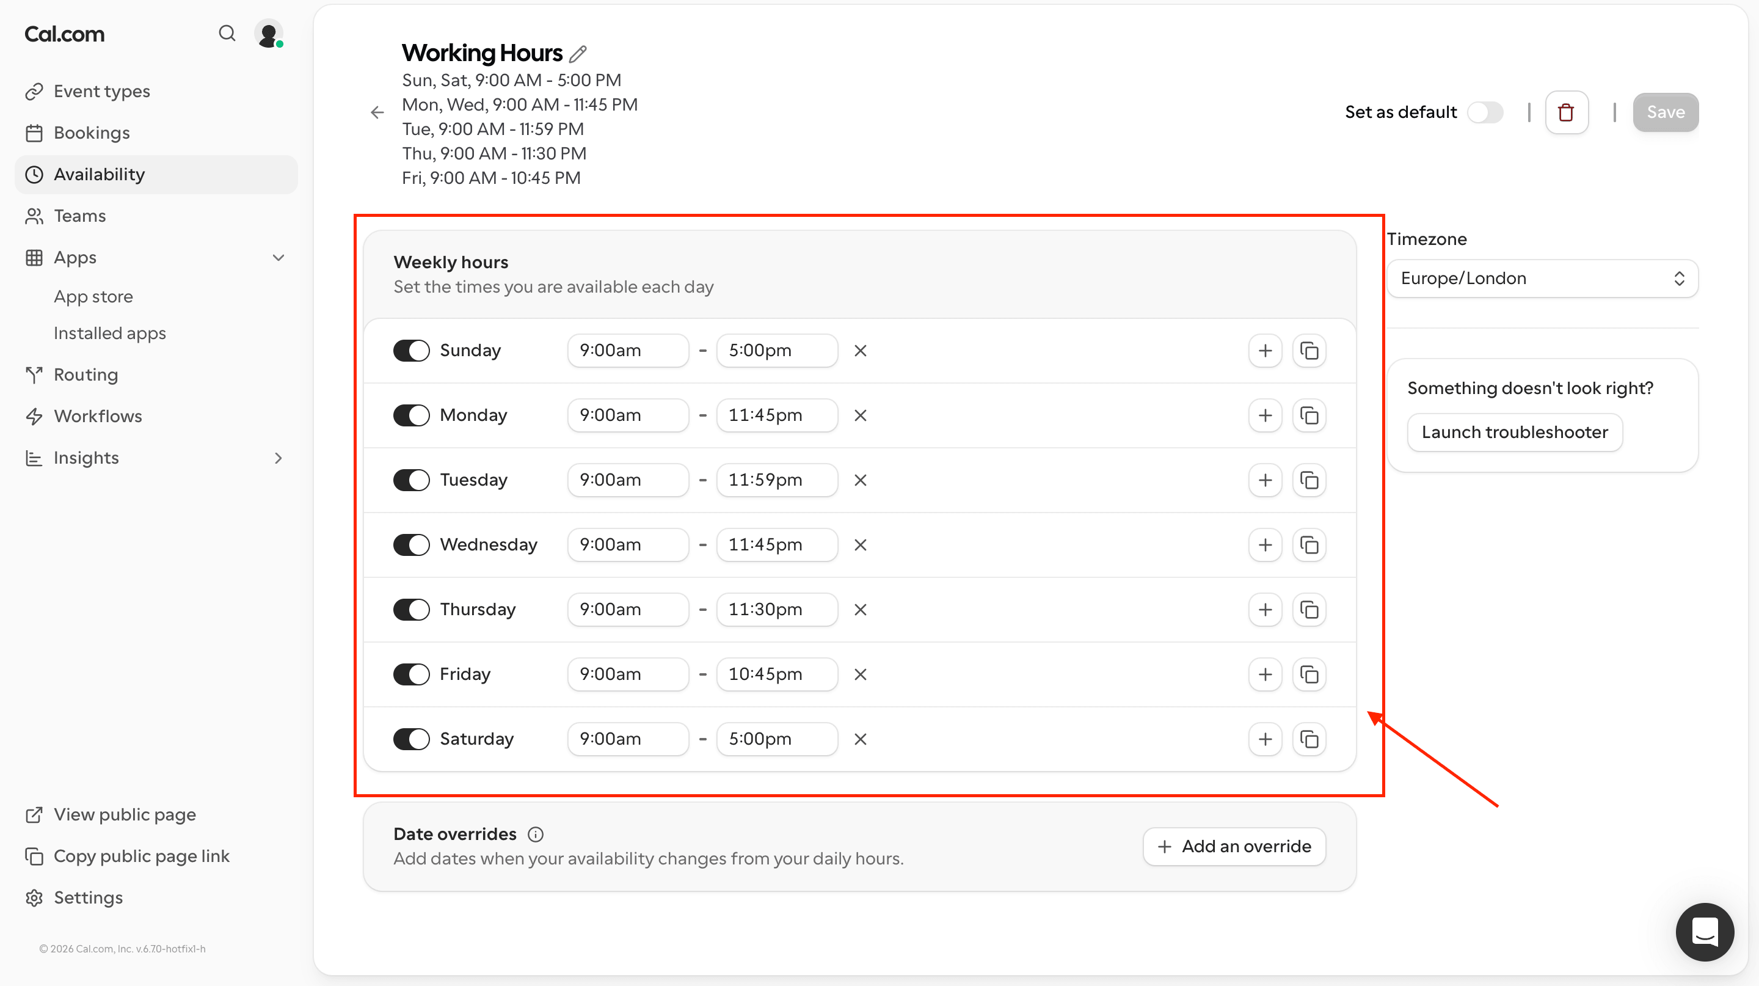Open Settings in the sidebar

156,897
